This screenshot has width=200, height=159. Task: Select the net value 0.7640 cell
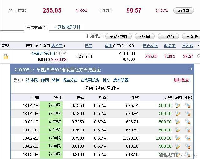tap(78, 130)
